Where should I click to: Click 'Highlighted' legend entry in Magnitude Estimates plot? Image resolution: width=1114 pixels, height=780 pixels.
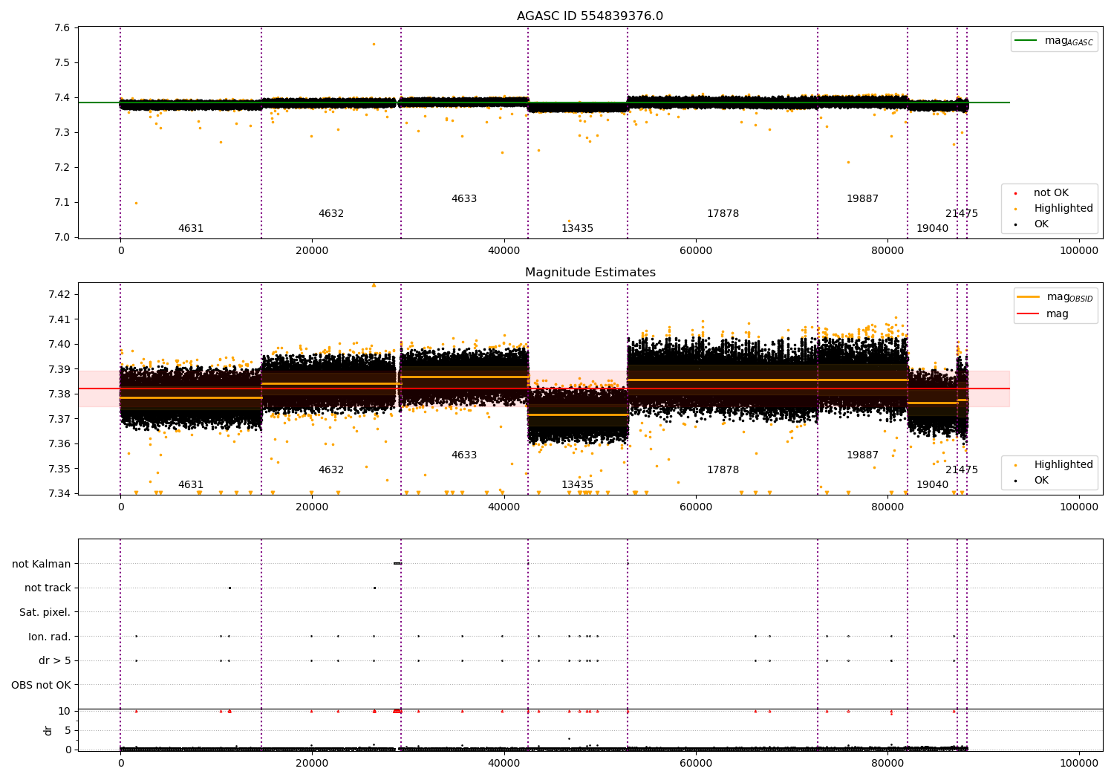click(x=1055, y=465)
